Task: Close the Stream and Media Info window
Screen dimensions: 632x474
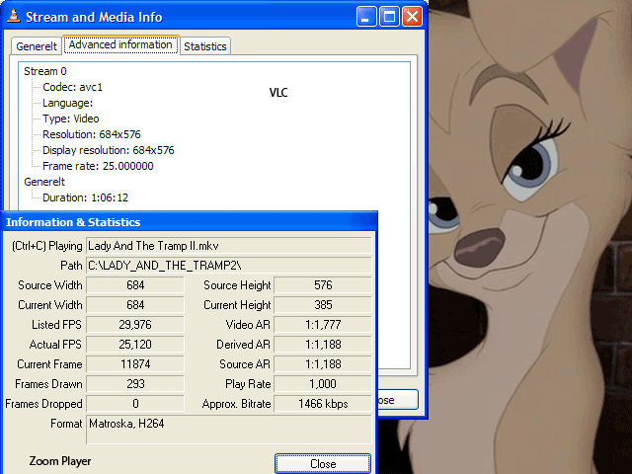Action: pyautogui.click(x=412, y=17)
